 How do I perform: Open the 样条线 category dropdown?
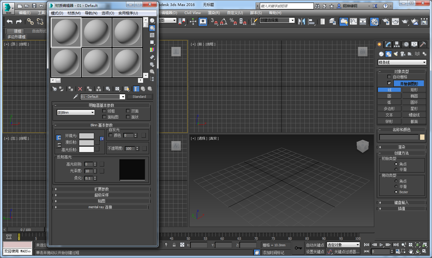click(402, 62)
